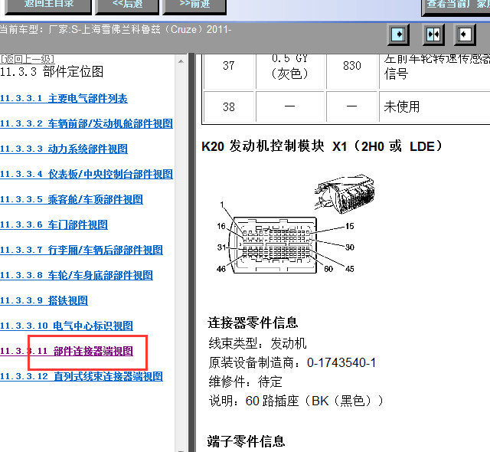Click table cell with pin number 37

(228, 71)
